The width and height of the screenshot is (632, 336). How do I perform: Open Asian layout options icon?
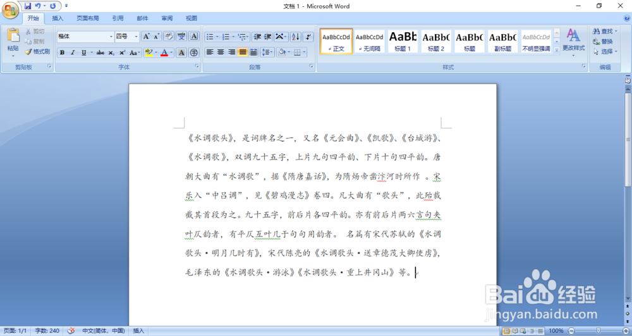[281, 37]
